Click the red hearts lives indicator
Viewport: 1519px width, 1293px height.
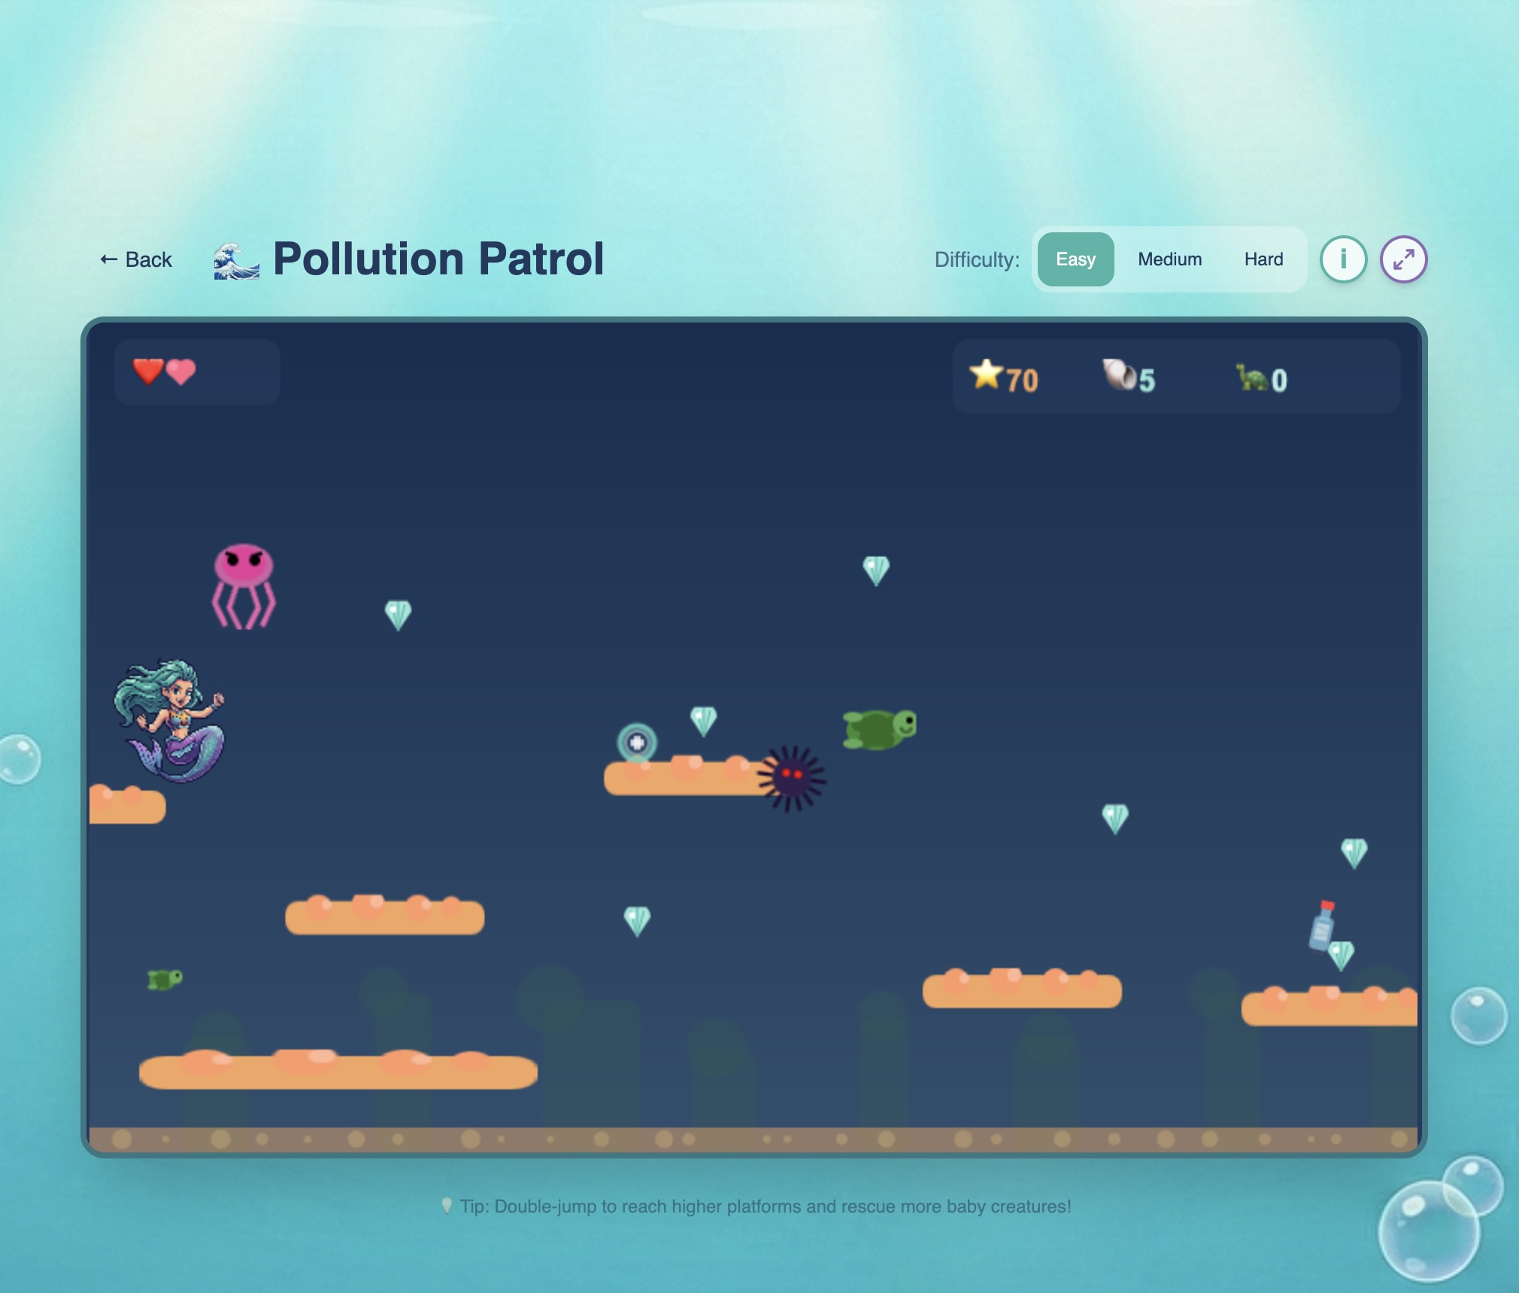coord(164,371)
